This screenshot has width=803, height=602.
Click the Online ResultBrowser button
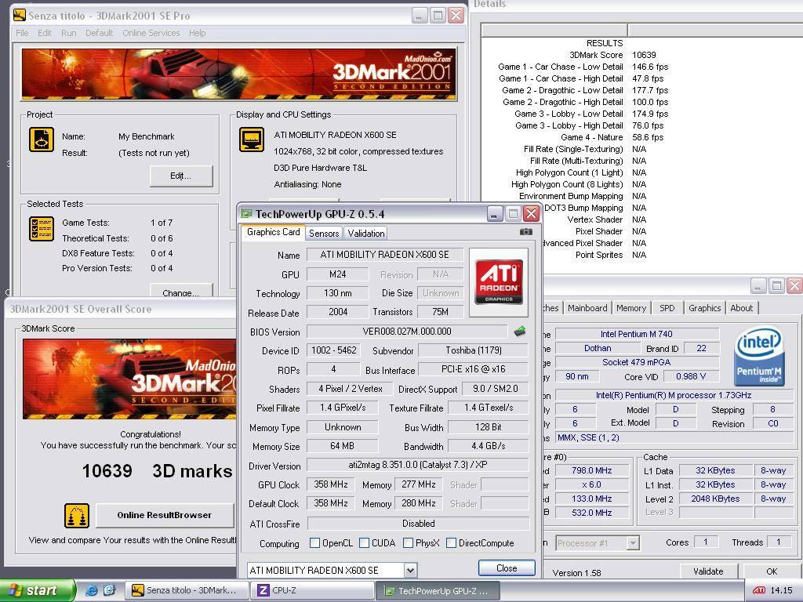pos(165,515)
